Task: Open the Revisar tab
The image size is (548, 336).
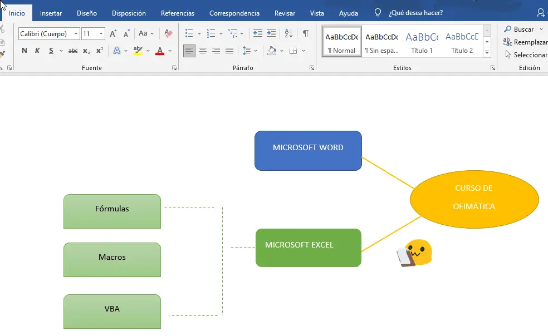Action: click(285, 13)
